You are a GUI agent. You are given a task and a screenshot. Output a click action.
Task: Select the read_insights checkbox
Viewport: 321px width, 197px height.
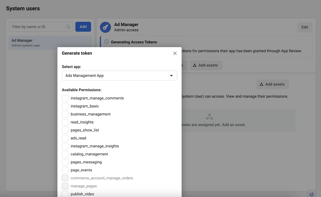(65, 122)
